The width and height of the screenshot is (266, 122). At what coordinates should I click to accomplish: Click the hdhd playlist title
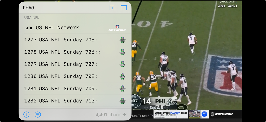[x=29, y=8]
